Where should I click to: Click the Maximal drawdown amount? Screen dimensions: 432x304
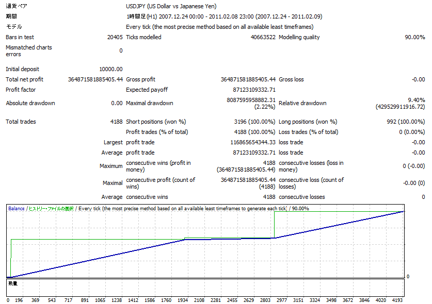click(251, 100)
